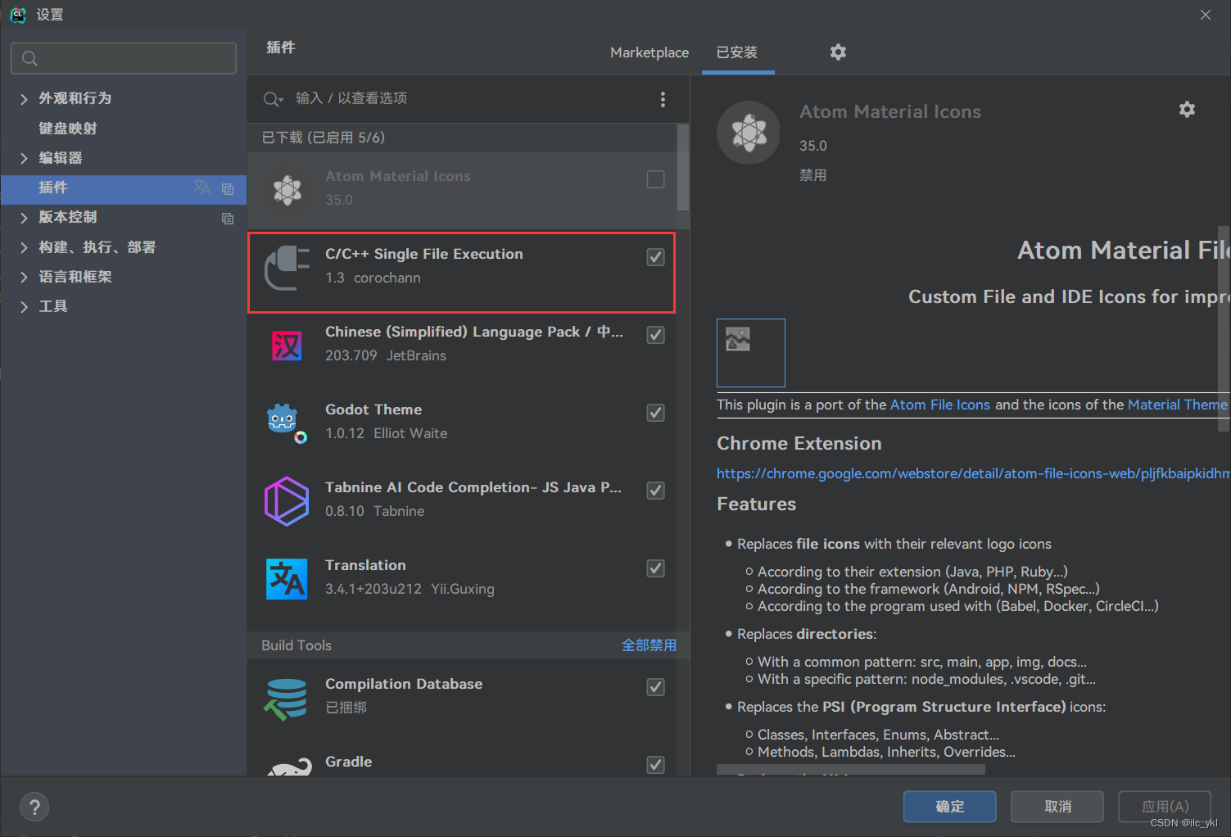The height and width of the screenshot is (837, 1231).
Task: Click the plugin list vertical scrollbar
Action: pyautogui.click(x=683, y=168)
